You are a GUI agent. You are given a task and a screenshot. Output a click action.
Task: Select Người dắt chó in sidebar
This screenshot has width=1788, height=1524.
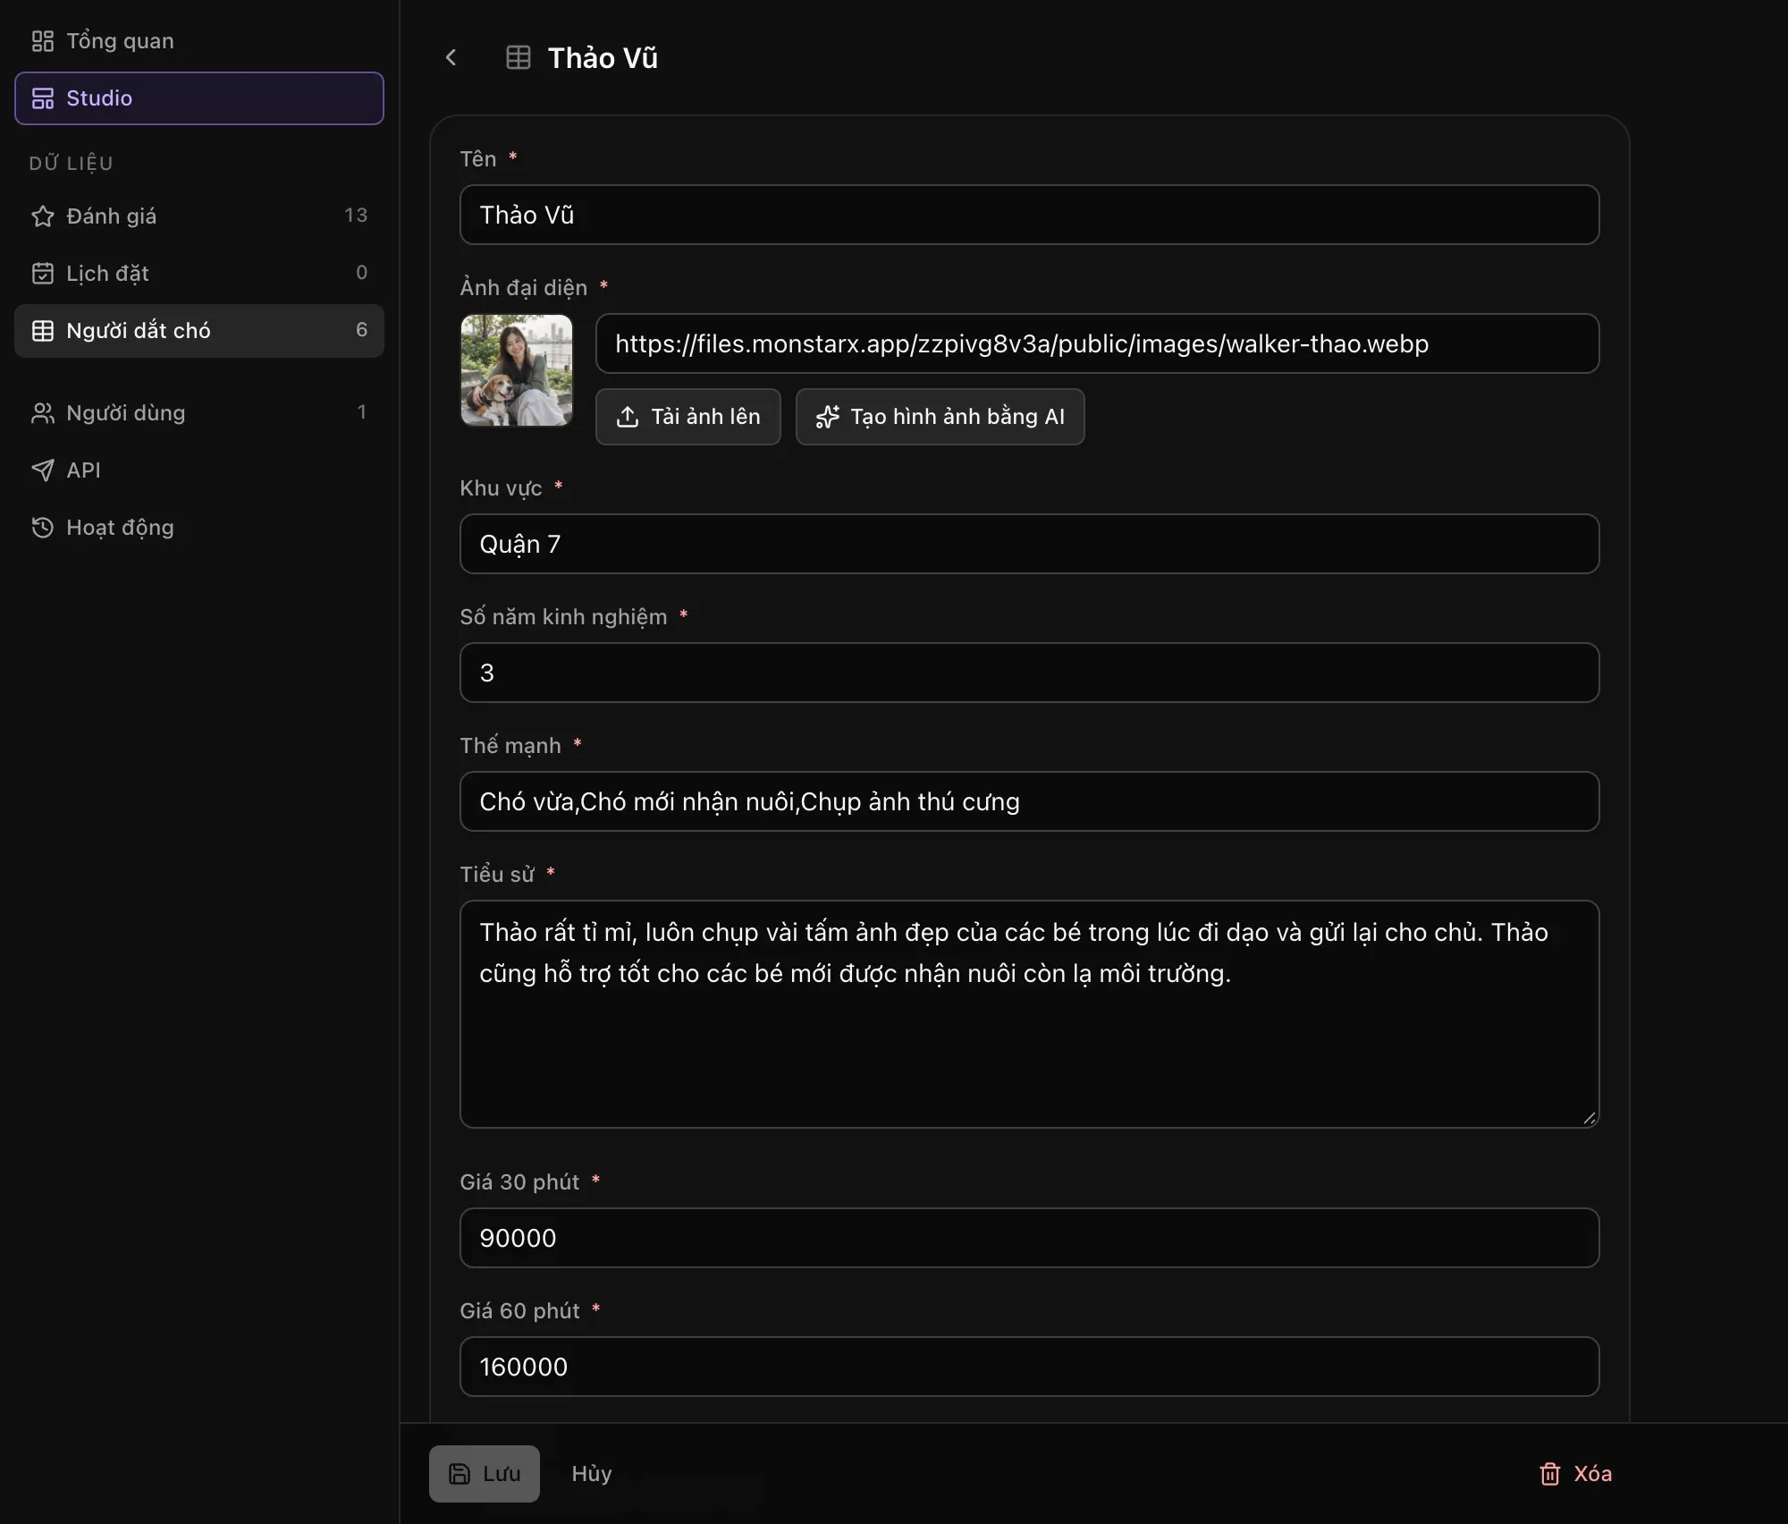pyautogui.click(x=198, y=331)
